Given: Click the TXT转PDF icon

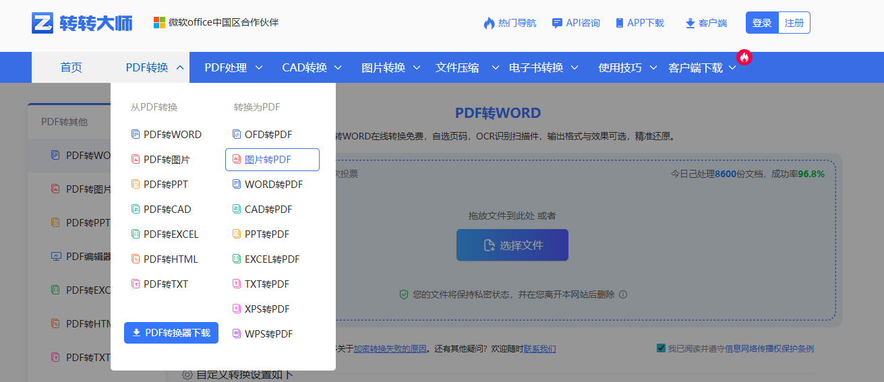Looking at the screenshot, I should pyautogui.click(x=237, y=284).
